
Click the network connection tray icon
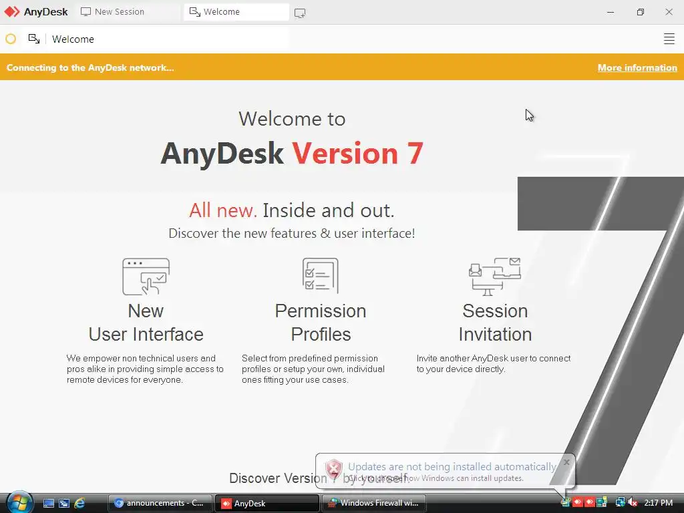(620, 502)
